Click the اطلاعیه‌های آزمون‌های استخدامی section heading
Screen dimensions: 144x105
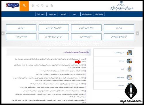click(x=76, y=52)
